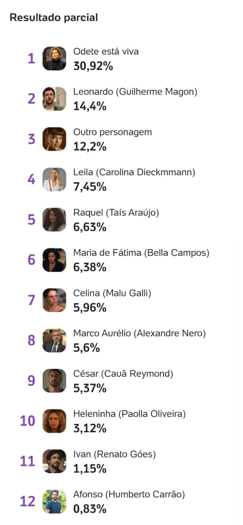Select the César (Cauã Reymond) thumbnail
The image size is (243, 525).
(x=54, y=381)
